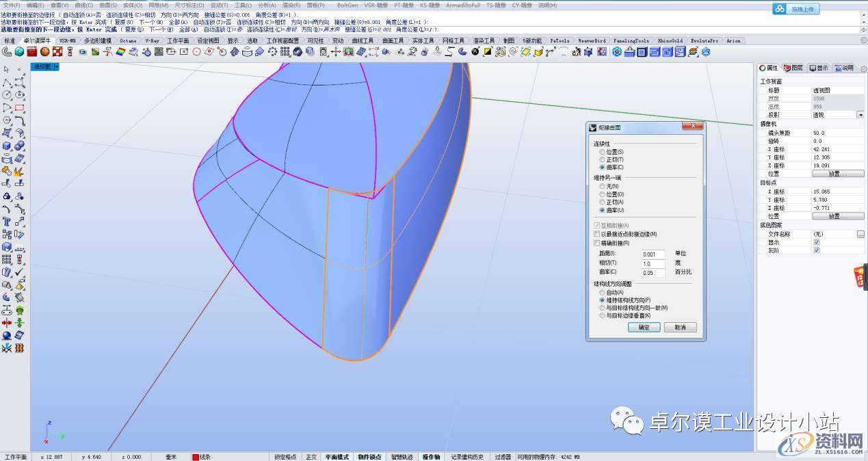
Task: Click the basketball icon in top toolbar
Action: pos(44,51)
